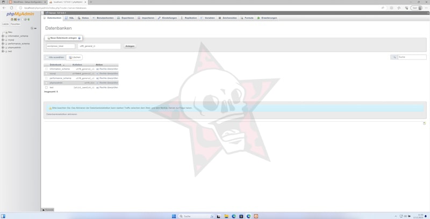Click the Löschen button

[x=75, y=57]
